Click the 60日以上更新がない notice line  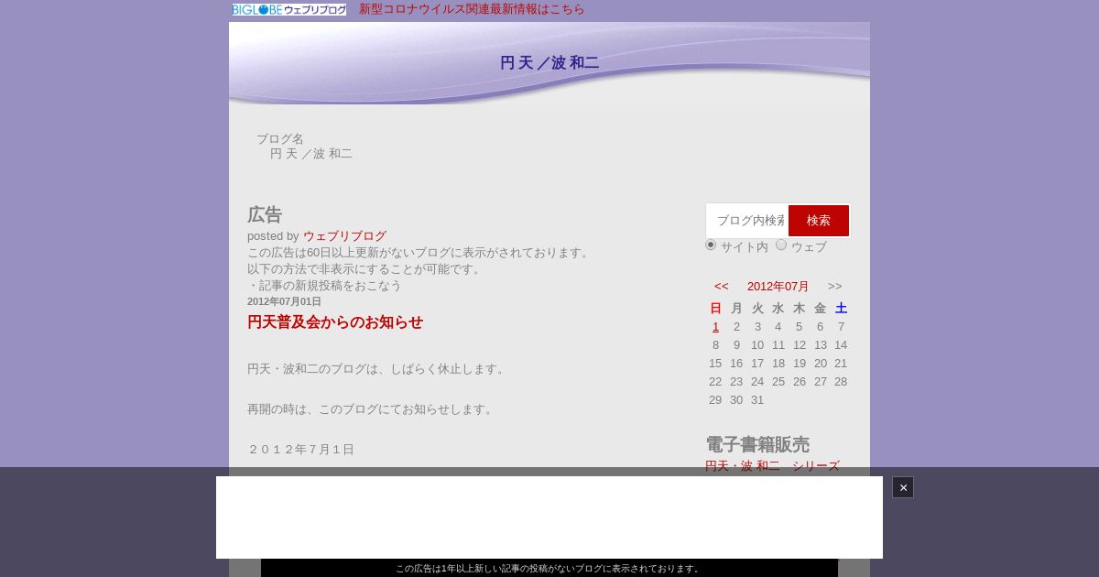coord(419,253)
